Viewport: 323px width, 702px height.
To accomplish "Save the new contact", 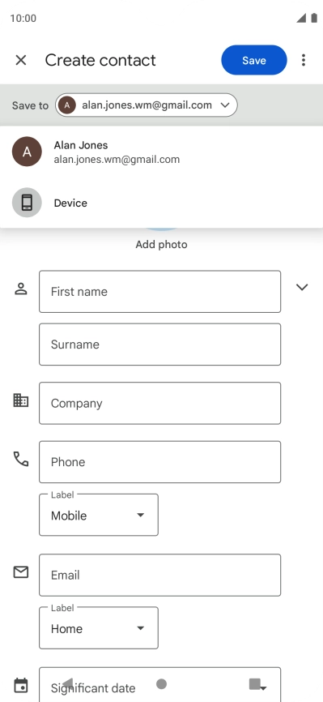I will (254, 60).
